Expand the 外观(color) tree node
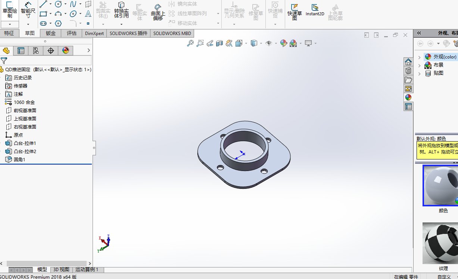This screenshot has height=279, width=458. (420, 57)
